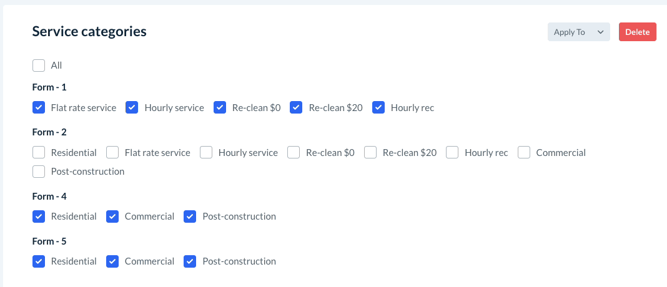Select Commercial checkbox in Form - 2

[x=524, y=152]
